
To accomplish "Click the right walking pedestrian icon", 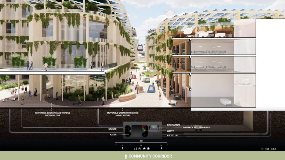I will click(x=162, y=148).
